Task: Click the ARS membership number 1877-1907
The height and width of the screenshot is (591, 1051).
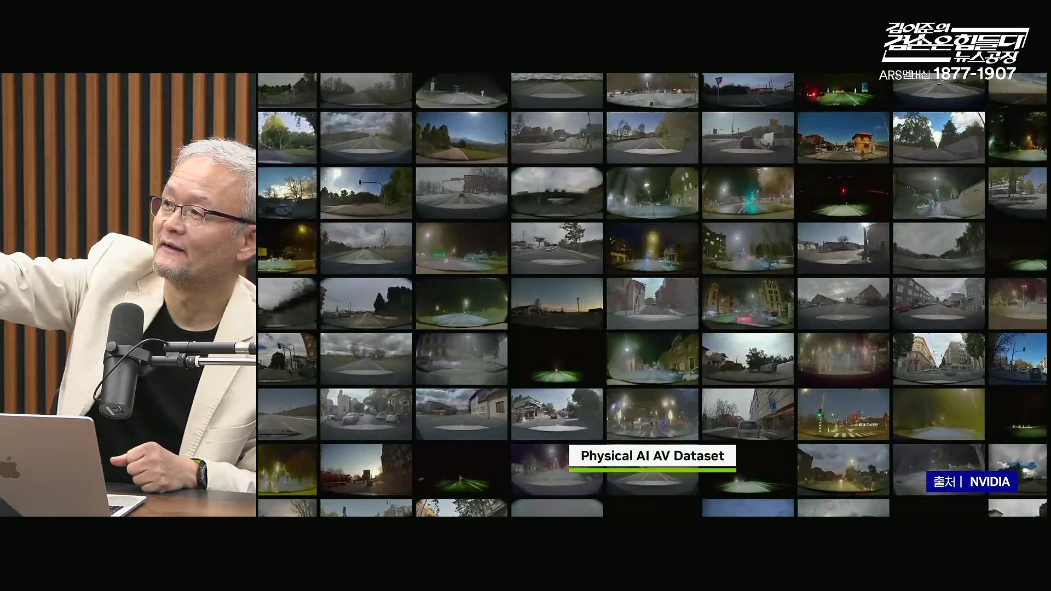Action: coord(974,74)
